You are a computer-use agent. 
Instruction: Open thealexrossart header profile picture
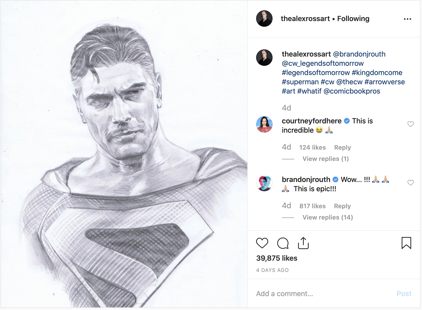(264, 19)
